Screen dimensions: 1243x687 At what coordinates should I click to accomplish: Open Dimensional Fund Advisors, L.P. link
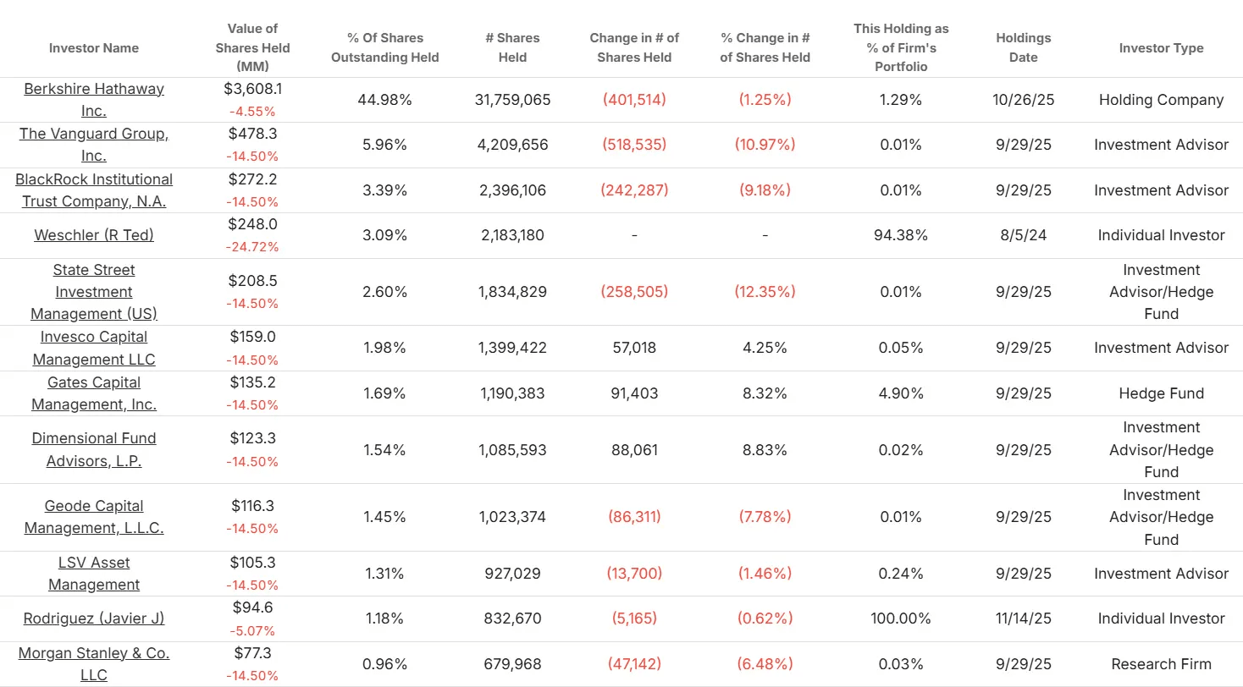click(94, 449)
